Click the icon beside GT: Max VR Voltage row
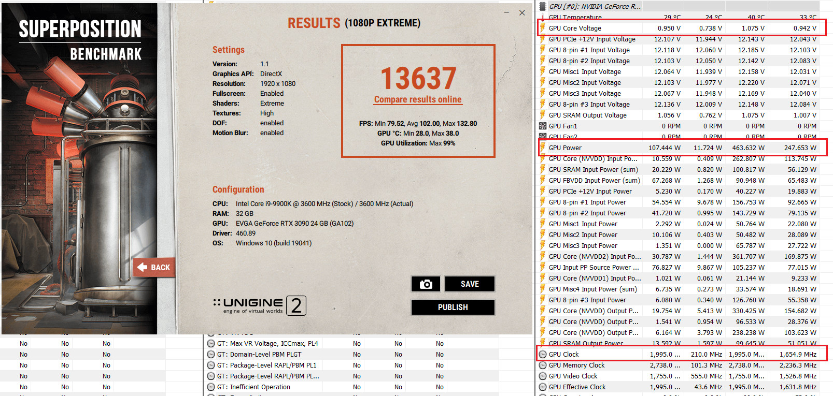Image resolution: width=833 pixels, height=396 pixels. tap(211, 343)
